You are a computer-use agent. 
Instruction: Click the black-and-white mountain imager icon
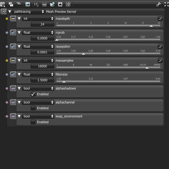(x=60, y=4)
